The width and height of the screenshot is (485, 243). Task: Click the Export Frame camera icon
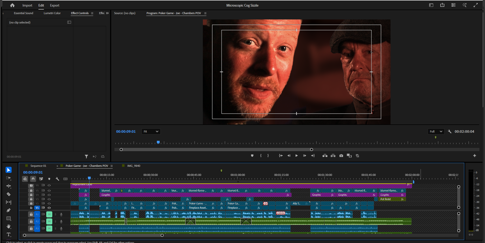tap(341, 156)
